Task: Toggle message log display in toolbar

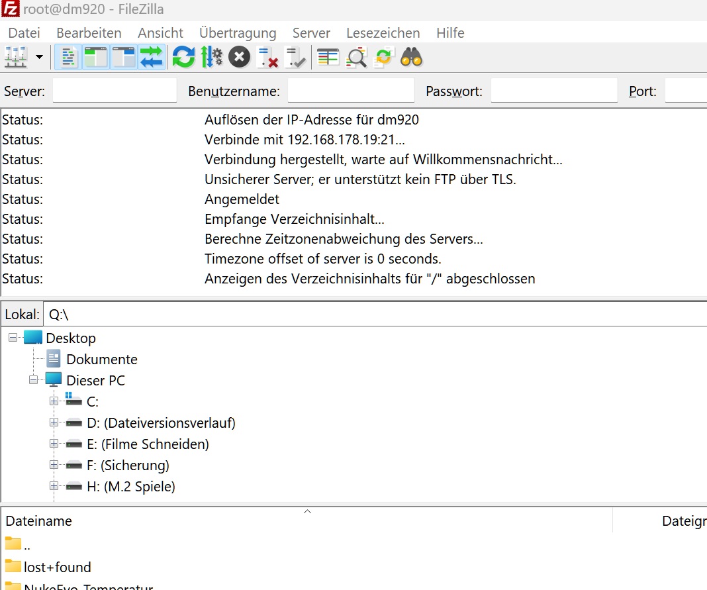Action: pos(68,58)
